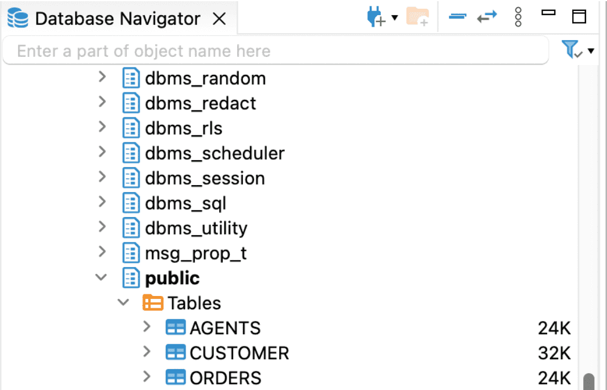Select the ORDERS table
Viewport: 607px width, 390px height.
[226, 377]
